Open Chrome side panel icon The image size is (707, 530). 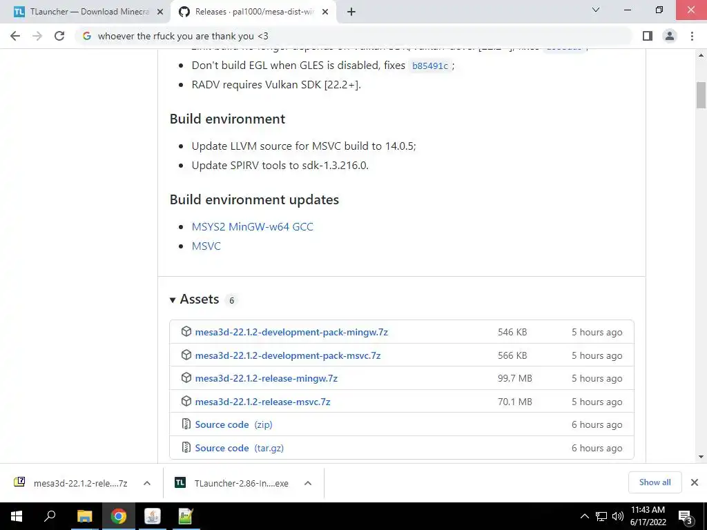coord(648,36)
